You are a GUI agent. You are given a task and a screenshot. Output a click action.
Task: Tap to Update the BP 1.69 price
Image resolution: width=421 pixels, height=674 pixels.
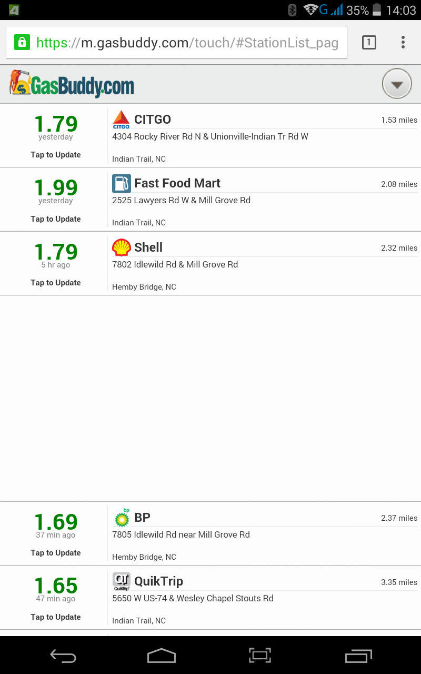tap(56, 553)
